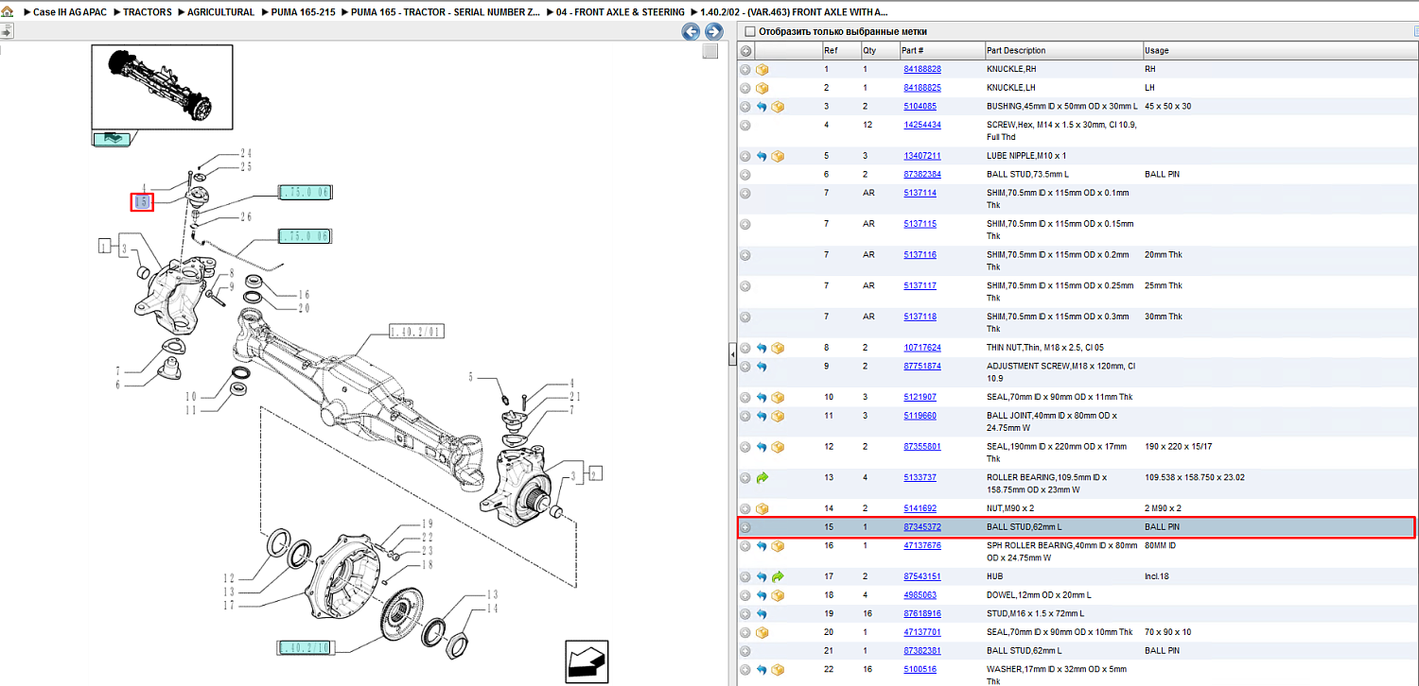This screenshot has height=686, width=1419.
Task: Click plus icon in highlighted ref 15 row
Action: tap(745, 527)
